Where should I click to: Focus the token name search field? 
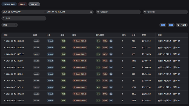(x=118, y=12)
